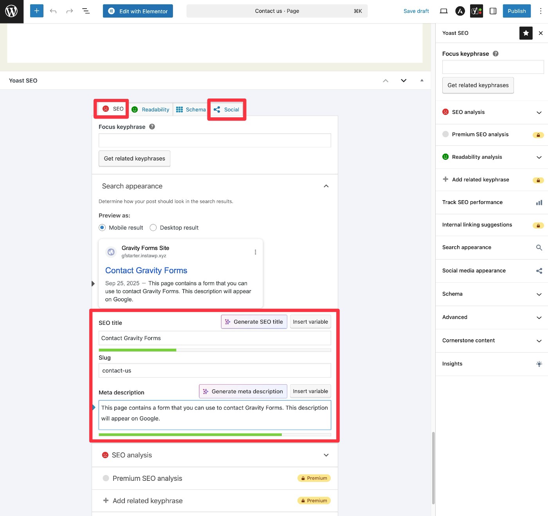Click the help icon beside Focus keyphrase
Screen dimensions: 548x516
point(152,127)
